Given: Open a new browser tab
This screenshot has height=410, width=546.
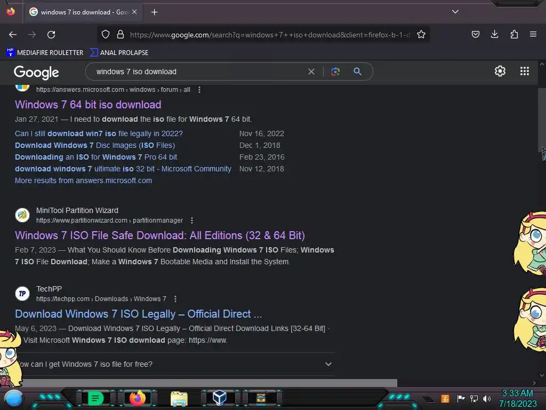Looking at the screenshot, I should pos(154,12).
